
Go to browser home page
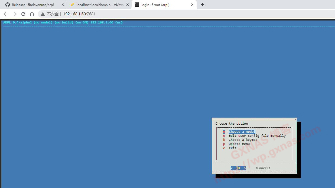pyautogui.click(x=32, y=14)
